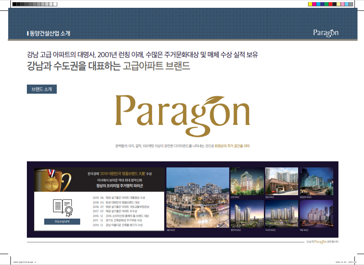
Task: Open the purple-sky pink towers thumbnail
Action: (x=316, y=214)
